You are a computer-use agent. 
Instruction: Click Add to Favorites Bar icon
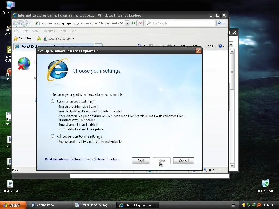(39, 38)
